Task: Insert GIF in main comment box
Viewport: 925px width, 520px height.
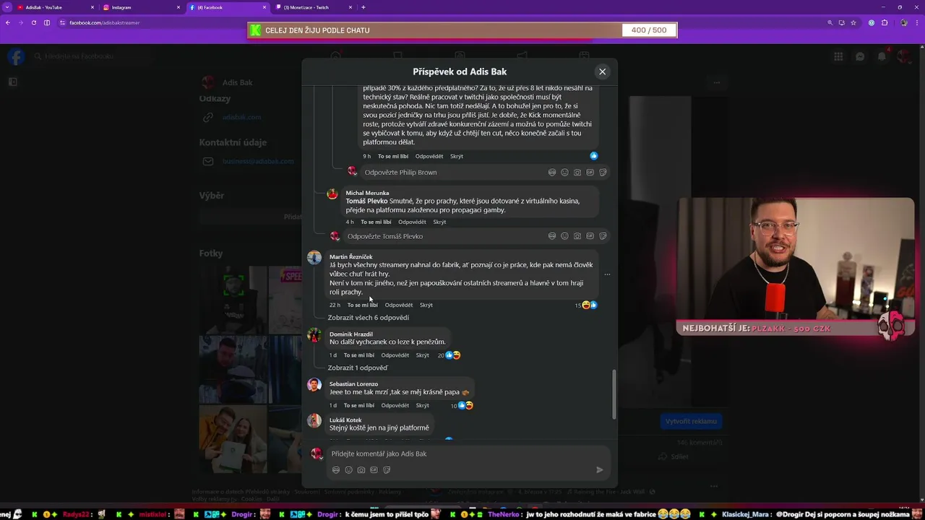Action: pyautogui.click(x=374, y=470)
